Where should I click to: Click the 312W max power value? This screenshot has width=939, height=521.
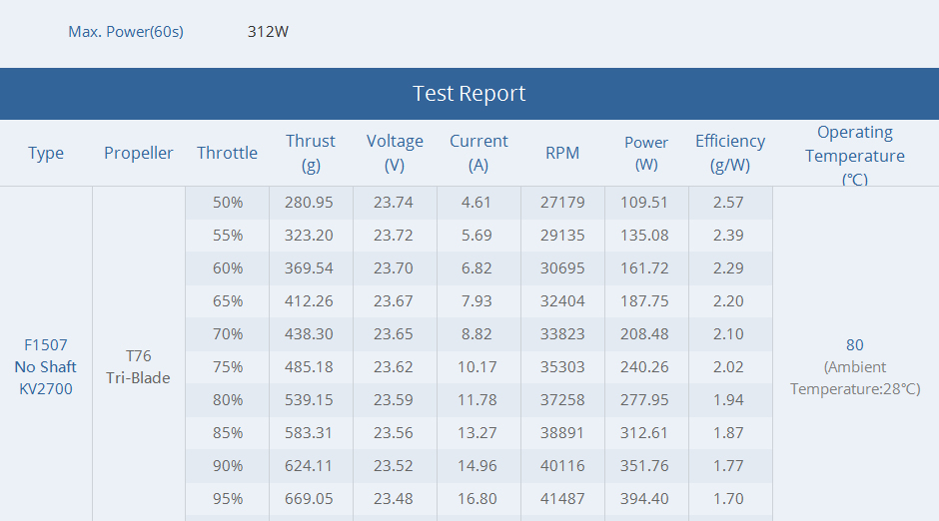pos(268,32)
